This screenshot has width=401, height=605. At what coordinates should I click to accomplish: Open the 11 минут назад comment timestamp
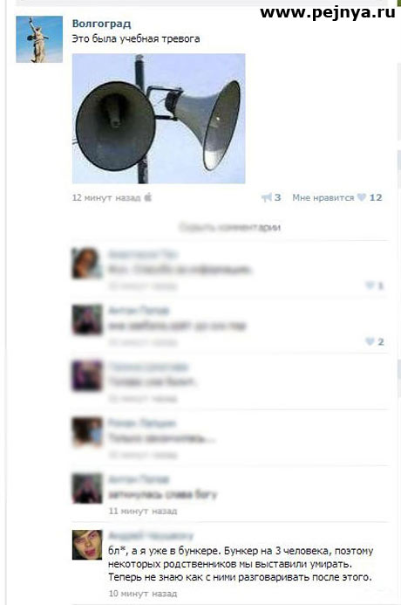(143, 511)
